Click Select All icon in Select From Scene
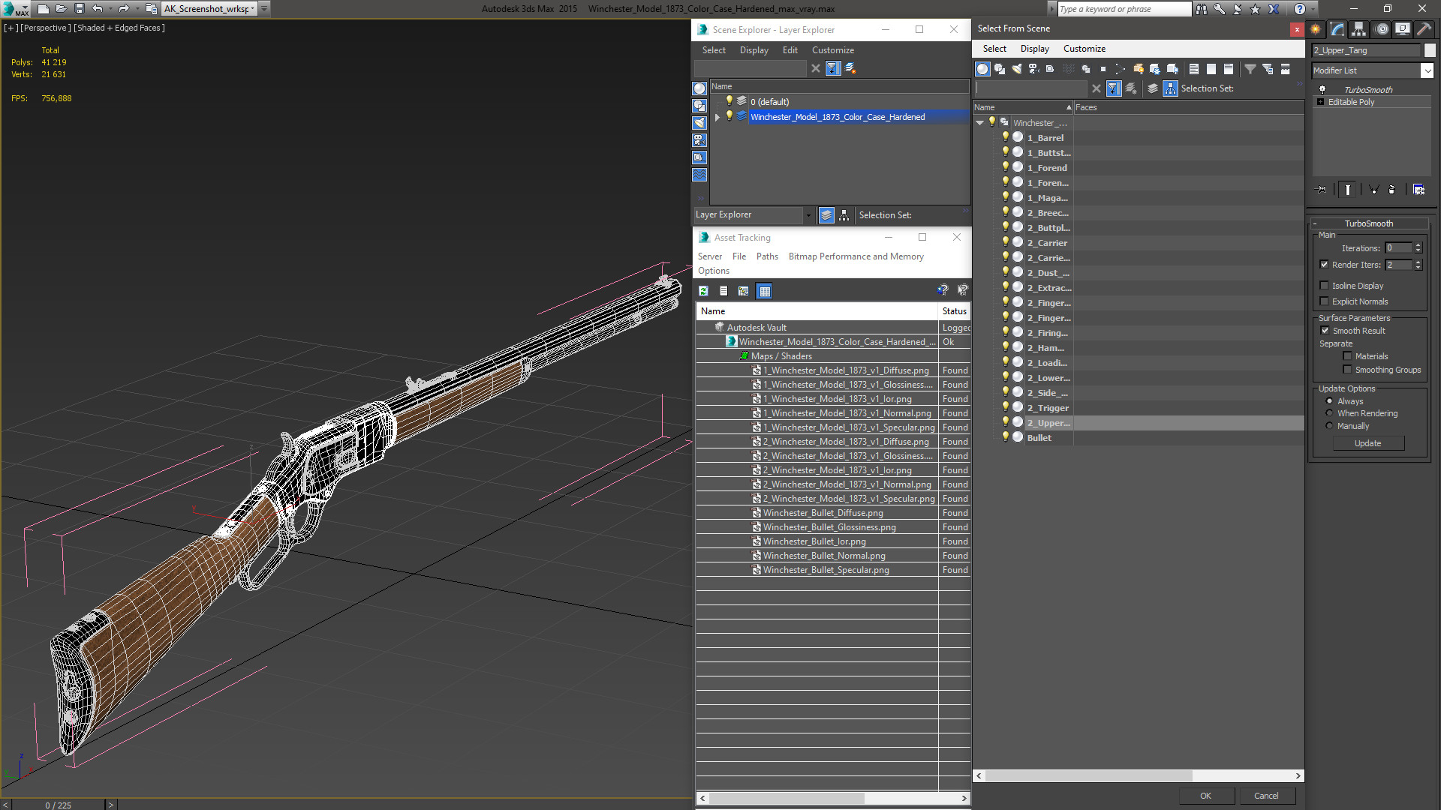 click(x=1194, y=69)
